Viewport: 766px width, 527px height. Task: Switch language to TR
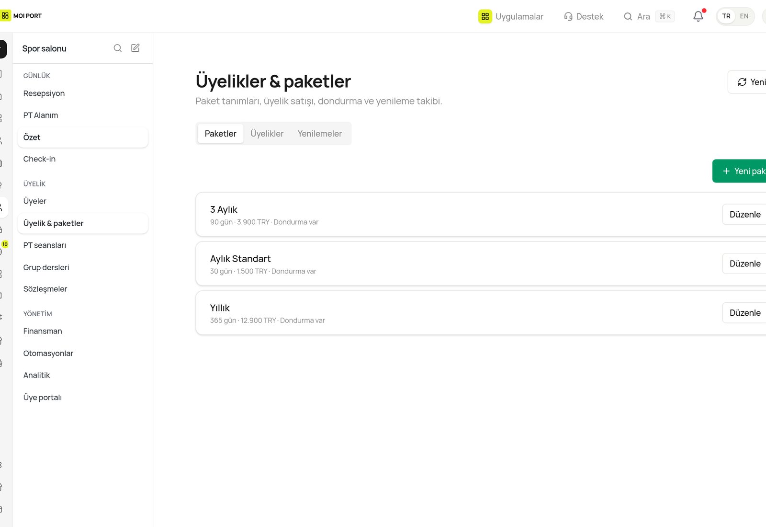pos(726,16)
